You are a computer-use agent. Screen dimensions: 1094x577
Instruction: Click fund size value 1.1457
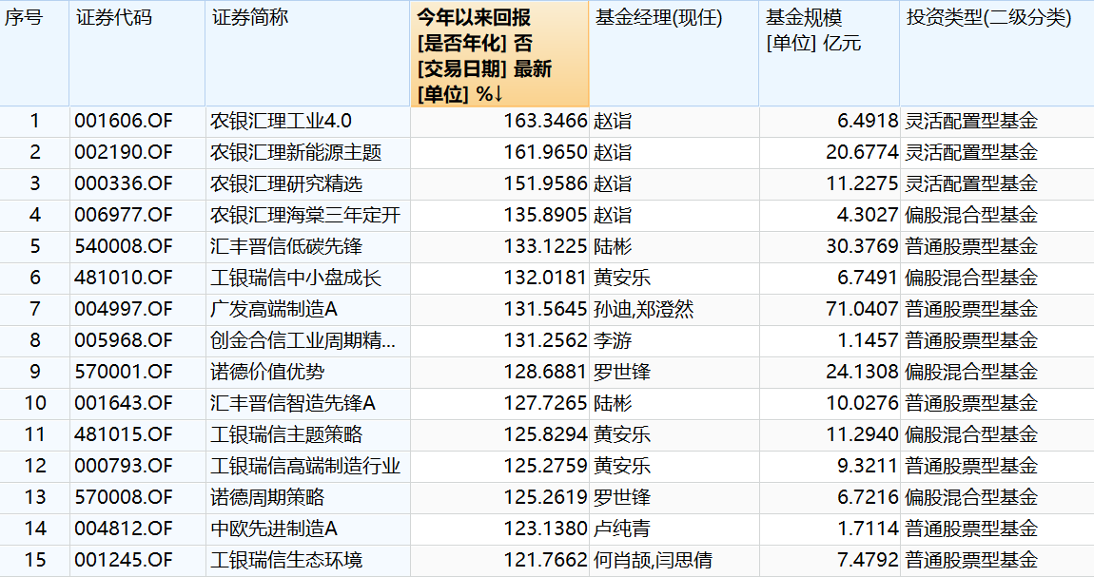(x=868, y=340)
